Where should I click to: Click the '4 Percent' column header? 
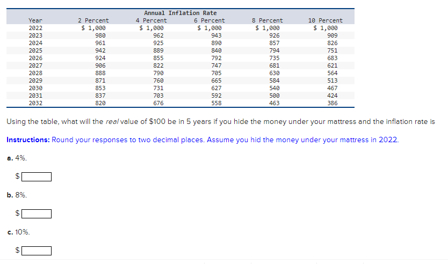click(151, 20)
